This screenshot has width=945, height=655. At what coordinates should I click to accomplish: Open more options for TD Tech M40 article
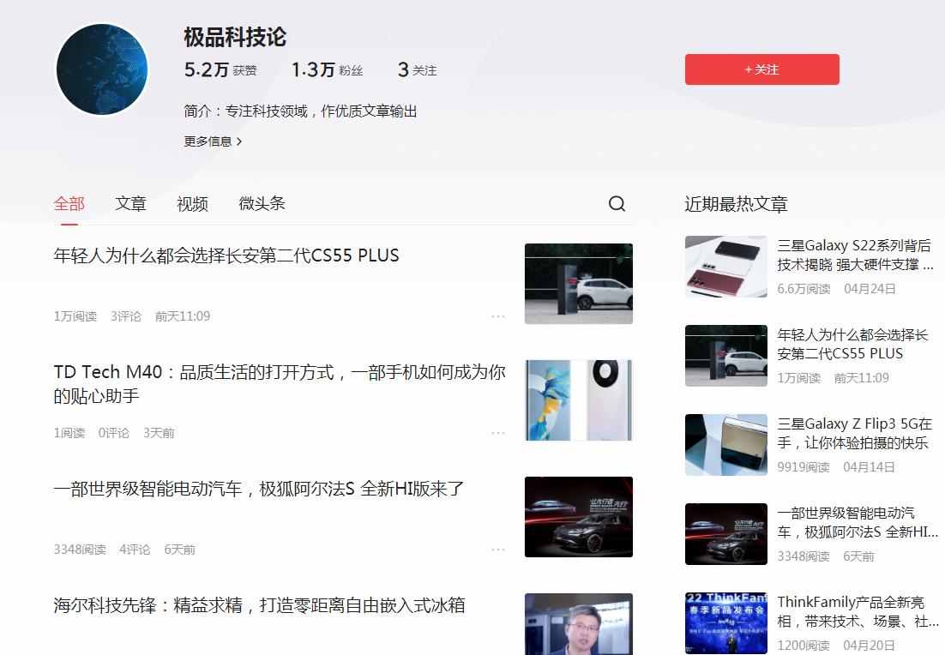[x=498, y=433]
